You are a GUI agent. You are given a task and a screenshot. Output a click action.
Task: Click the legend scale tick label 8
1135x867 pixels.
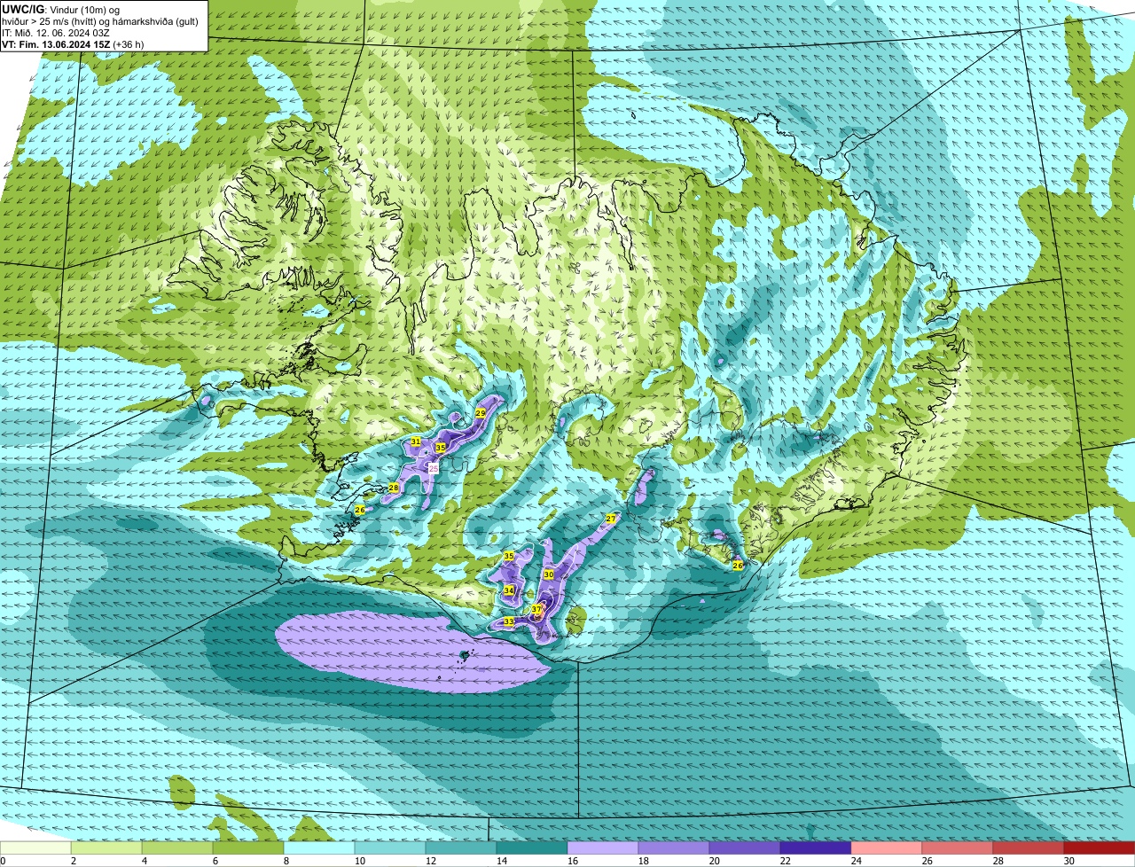(286, 861)
